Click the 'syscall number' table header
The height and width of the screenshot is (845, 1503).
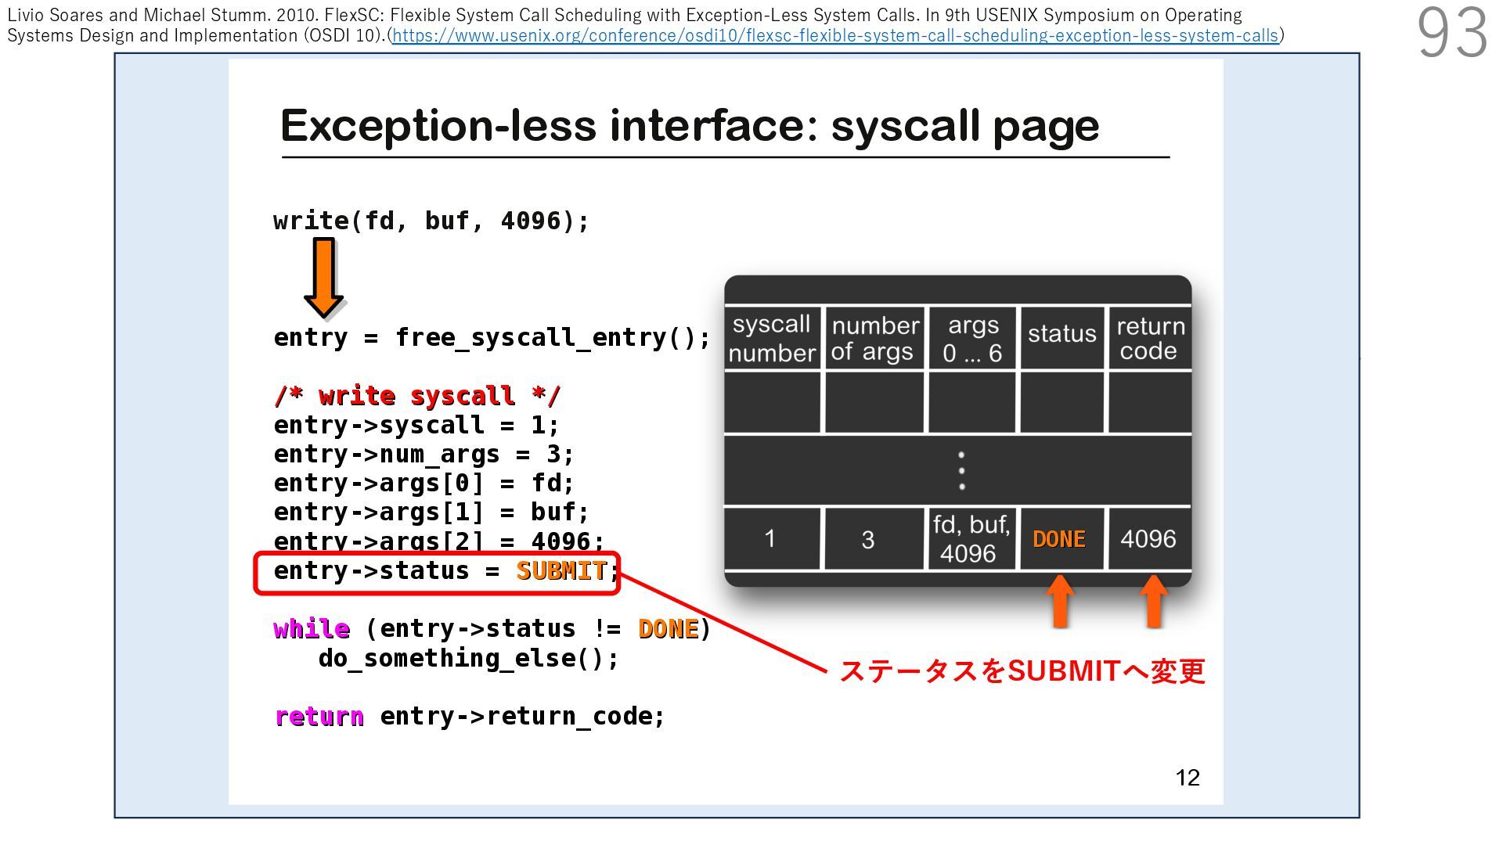pos(772,338)
